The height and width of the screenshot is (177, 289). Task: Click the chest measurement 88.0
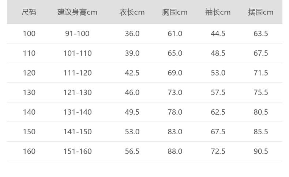point(175,151)
